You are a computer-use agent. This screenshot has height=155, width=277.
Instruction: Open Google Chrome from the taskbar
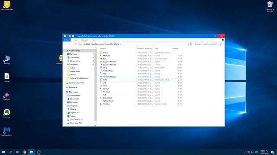pyautogui.click(x=25, y=152)
